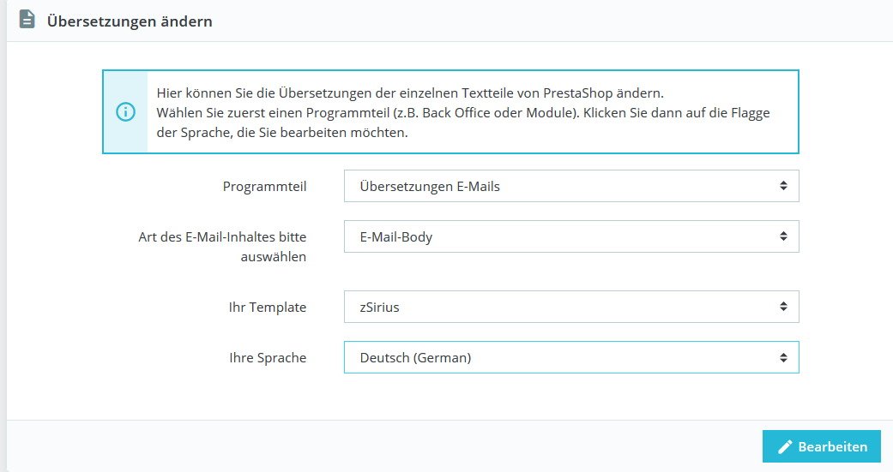
Task: Click the document icon beside Übersetzungen ändern
Action: 27,20
